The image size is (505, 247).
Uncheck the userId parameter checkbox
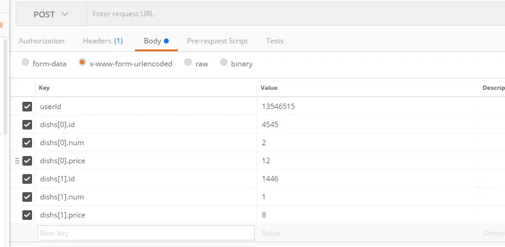coord(27,107)
